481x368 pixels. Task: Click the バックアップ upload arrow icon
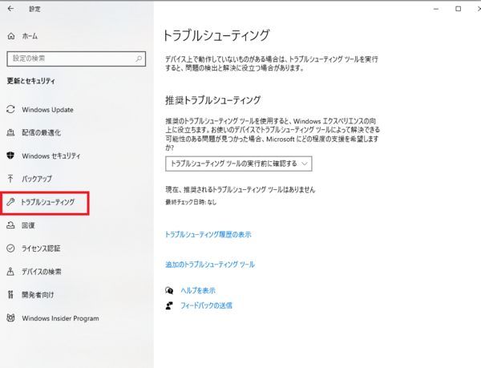tap(10, 179)
